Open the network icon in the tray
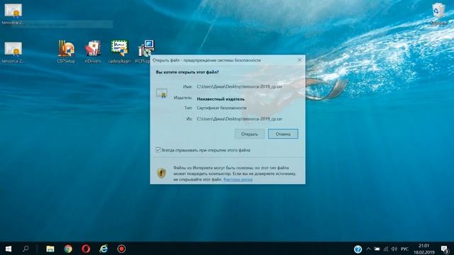This screenshot has width=454, height=255. click(386, 249)
